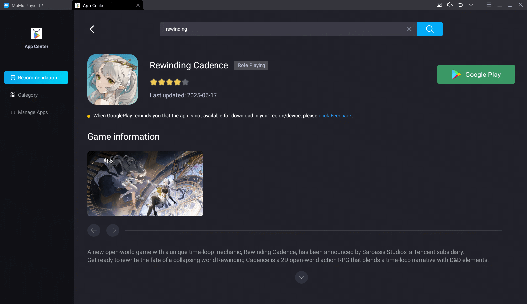Click the Google Play install button
Screen dimensions: 527x304
pos(476,74)
